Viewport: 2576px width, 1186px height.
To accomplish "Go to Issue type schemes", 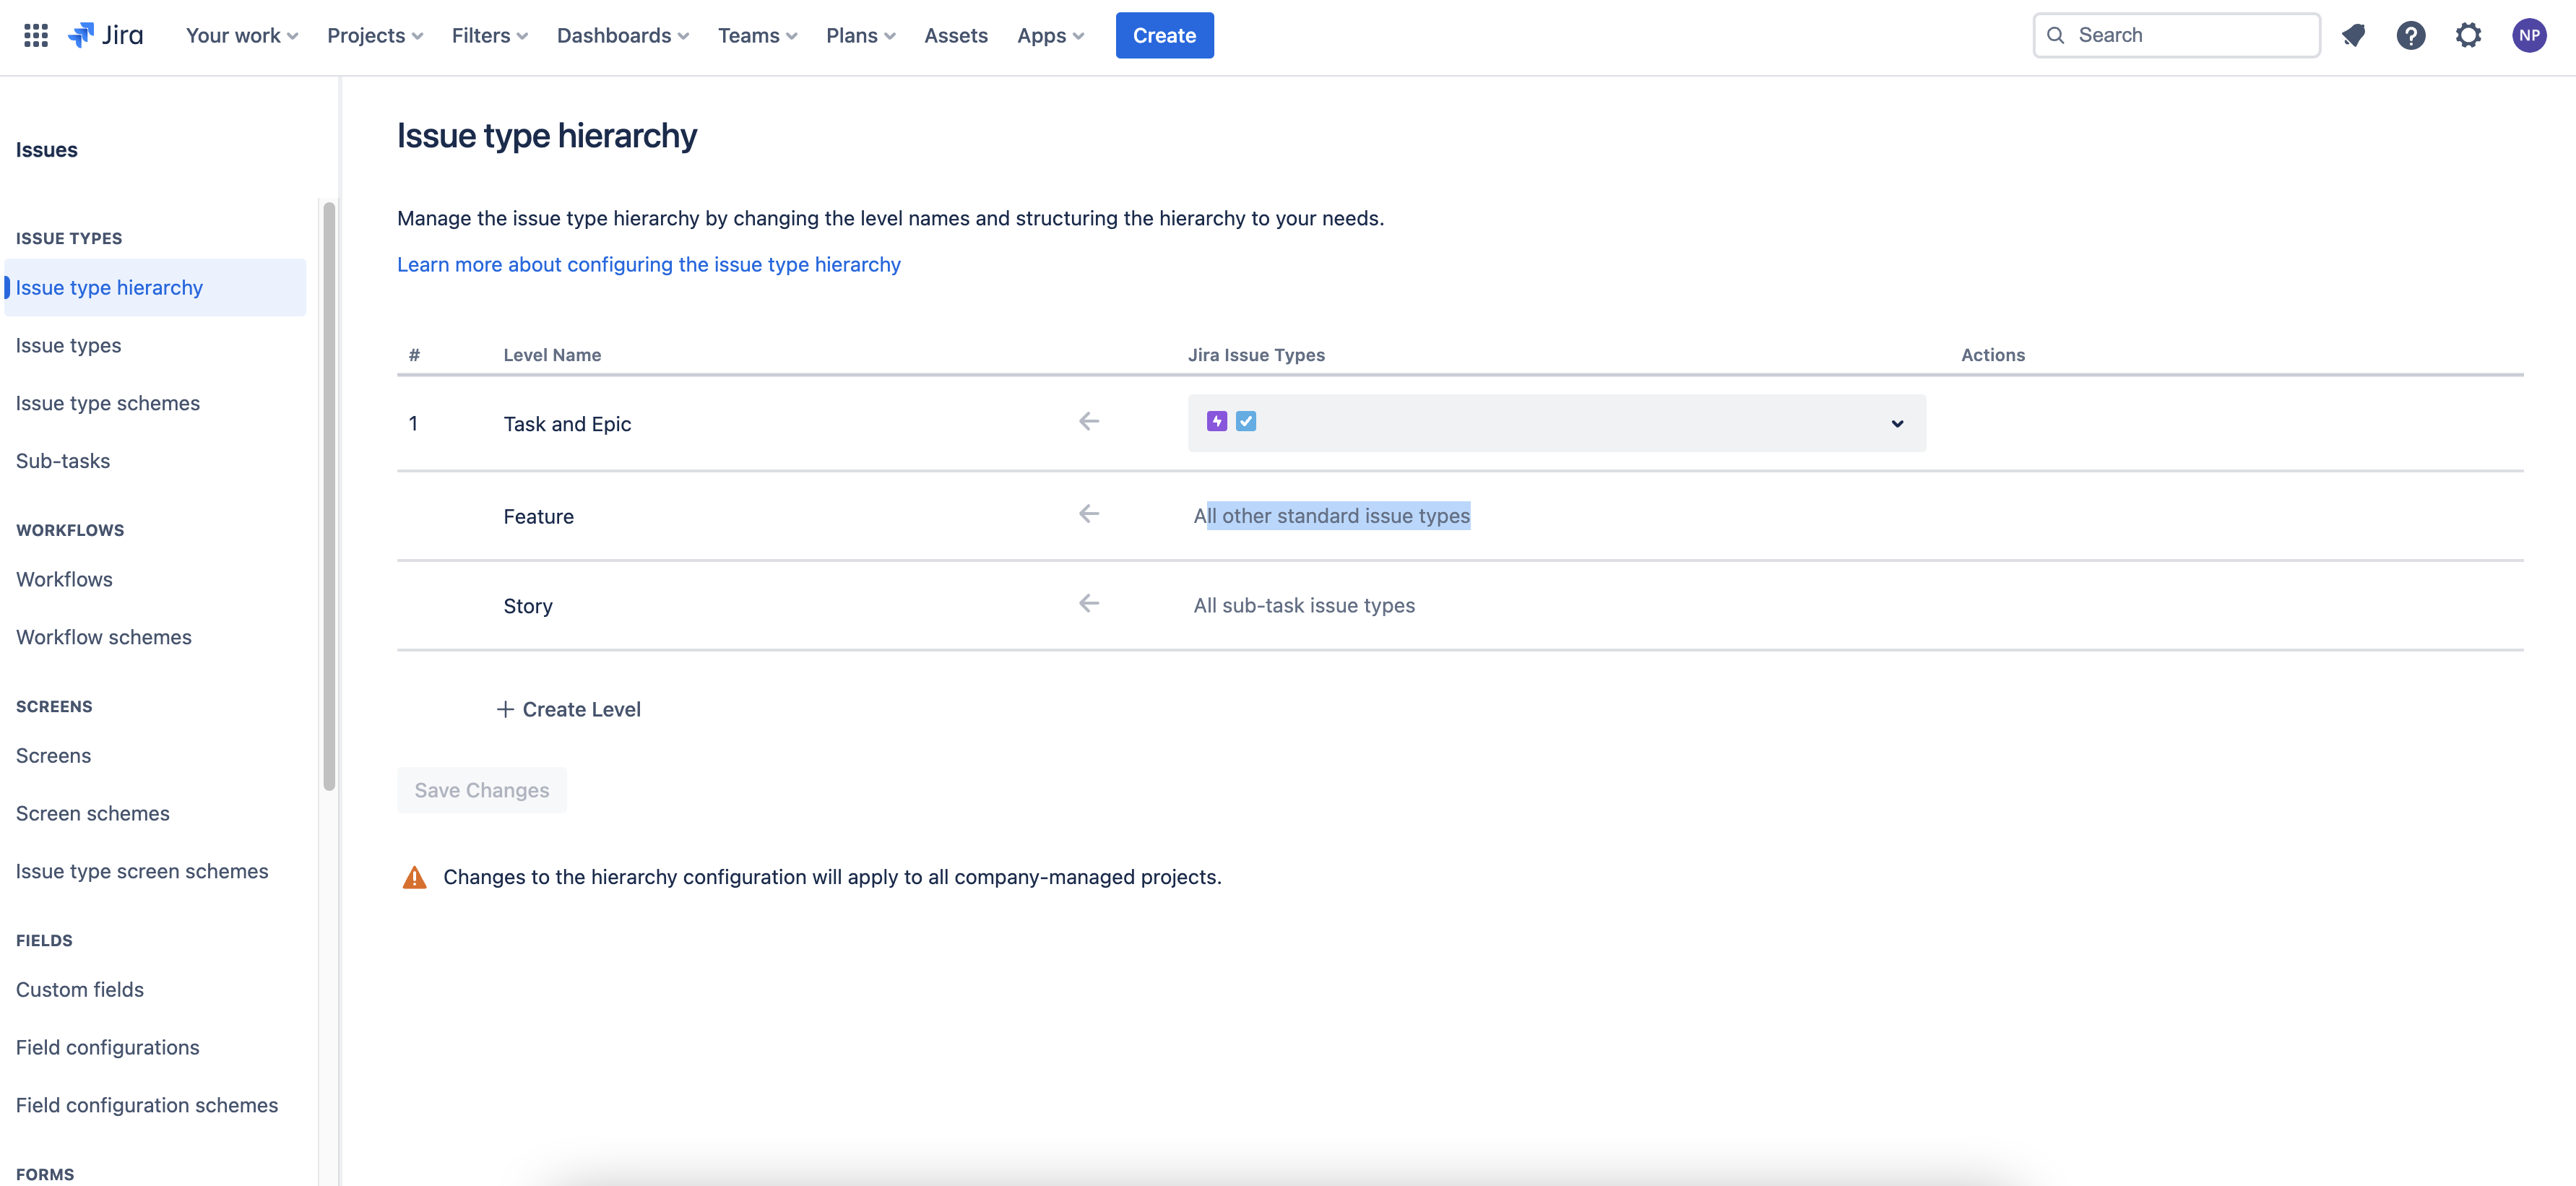I will 108,403.
